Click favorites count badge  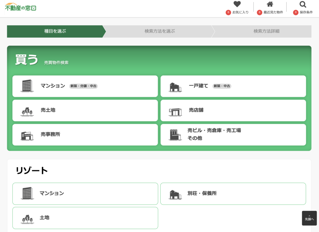[228, 12]
